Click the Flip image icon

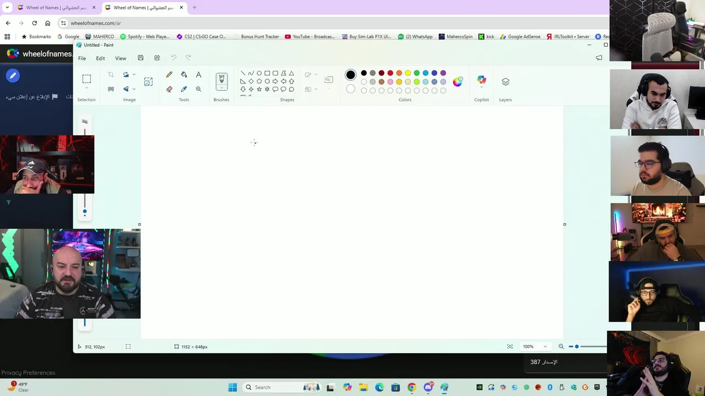pyautogui.click(x=126, y=89)
